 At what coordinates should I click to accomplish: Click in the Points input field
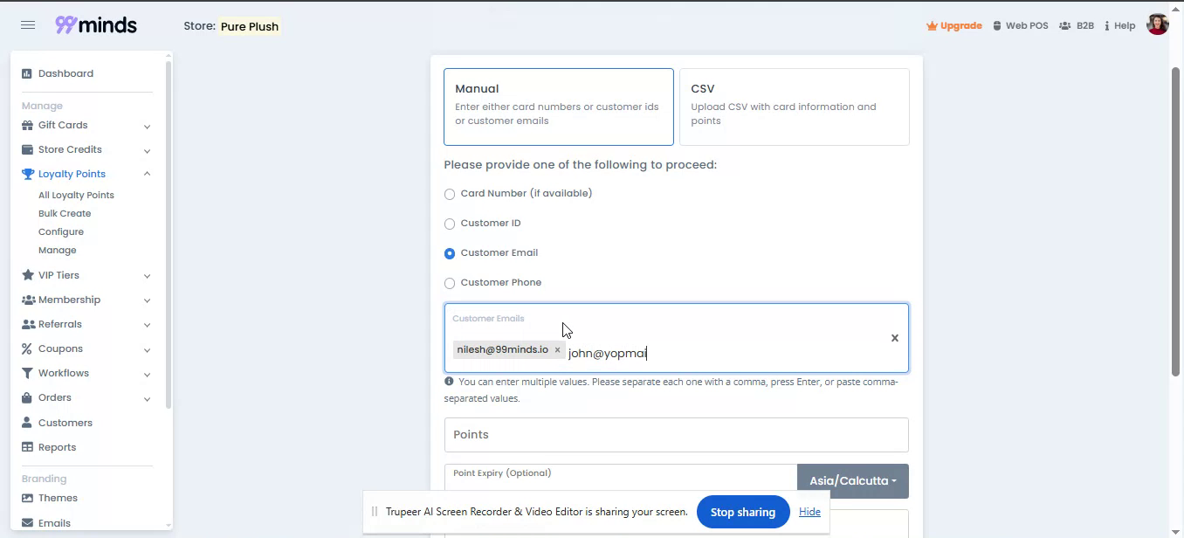(x=677, y=435)
